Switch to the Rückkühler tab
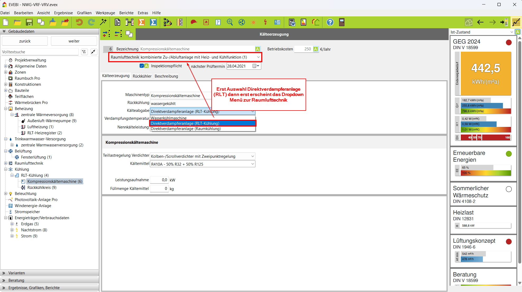This screenshot has height=292, width=522. [142, 76]
